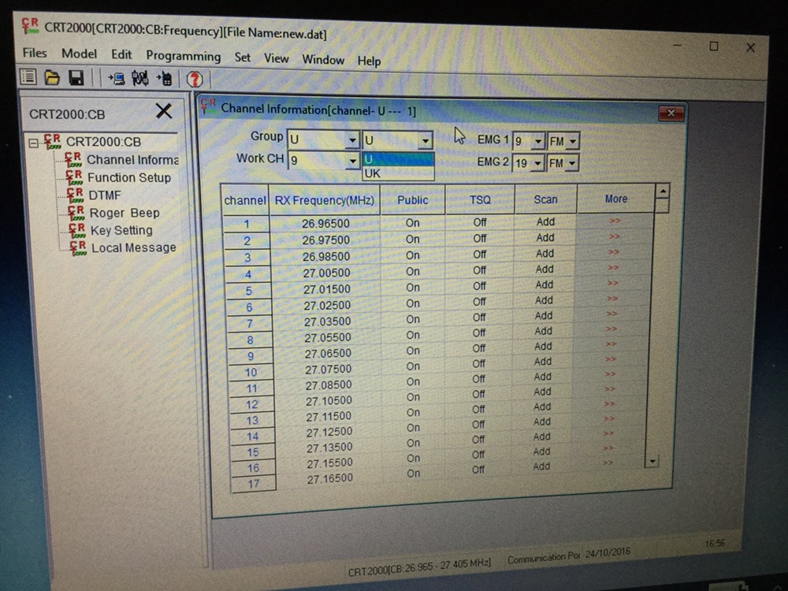Click the RX Frequency(MHz) column header
Image resolution: width=788 pixels, height=591 pixels.
click(324, 200)
